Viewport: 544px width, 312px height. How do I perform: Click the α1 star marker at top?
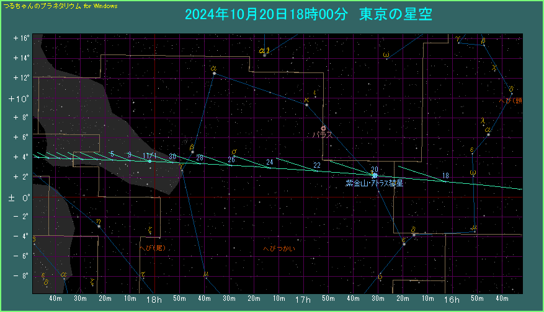click(x=265, y=55)
